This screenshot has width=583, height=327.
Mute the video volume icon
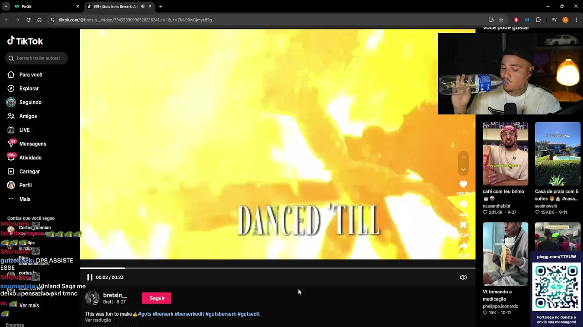(463, 277)
